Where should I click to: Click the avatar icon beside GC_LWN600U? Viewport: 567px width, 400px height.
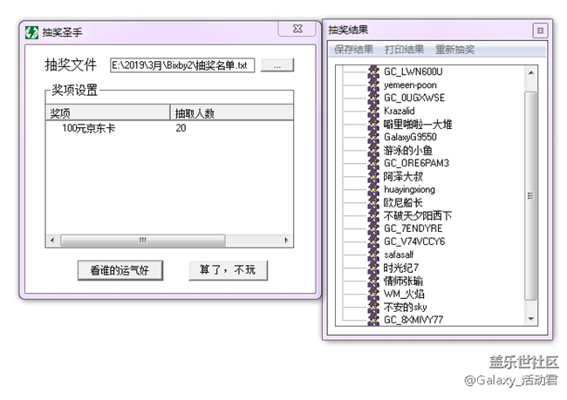[373, 71]
